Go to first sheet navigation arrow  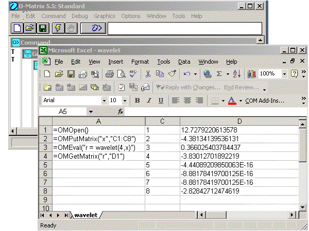pyautogui.click(x=42, y=215)
